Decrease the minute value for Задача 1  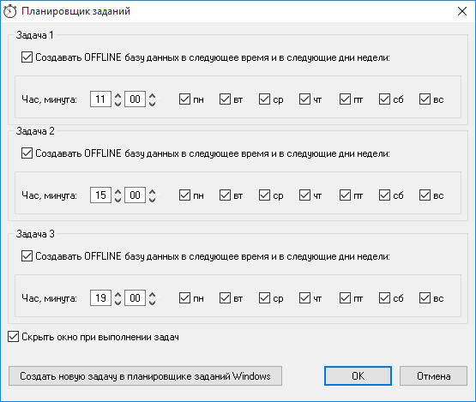point(153,103)
